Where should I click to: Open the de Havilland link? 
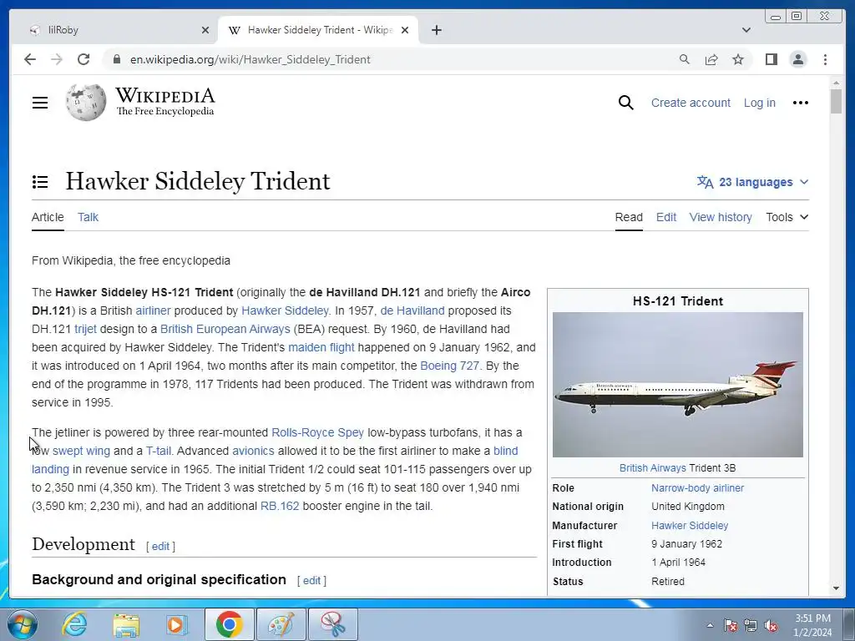412,310
